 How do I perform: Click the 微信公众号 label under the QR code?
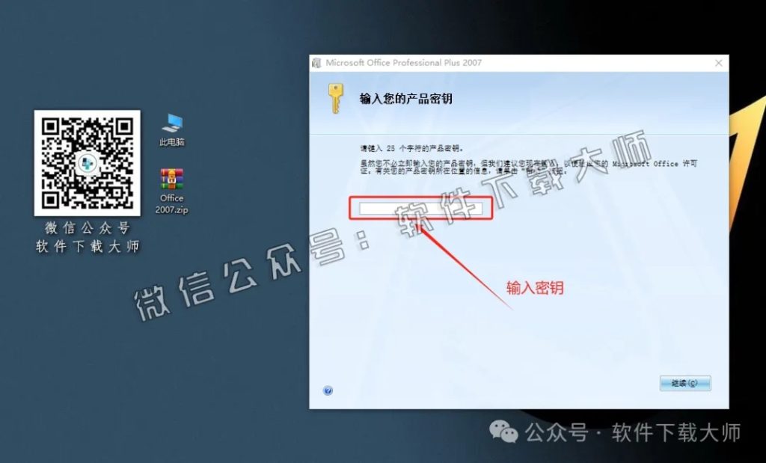click(87, 228)
